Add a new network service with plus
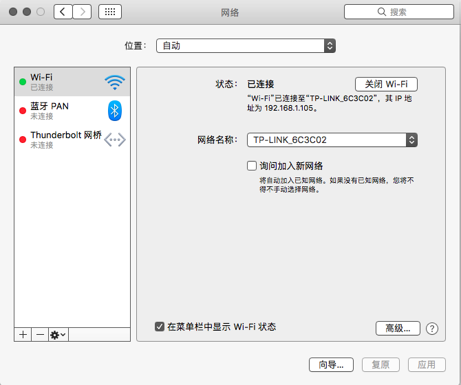The width and height of the screenshot is (461, 385). 23,335
